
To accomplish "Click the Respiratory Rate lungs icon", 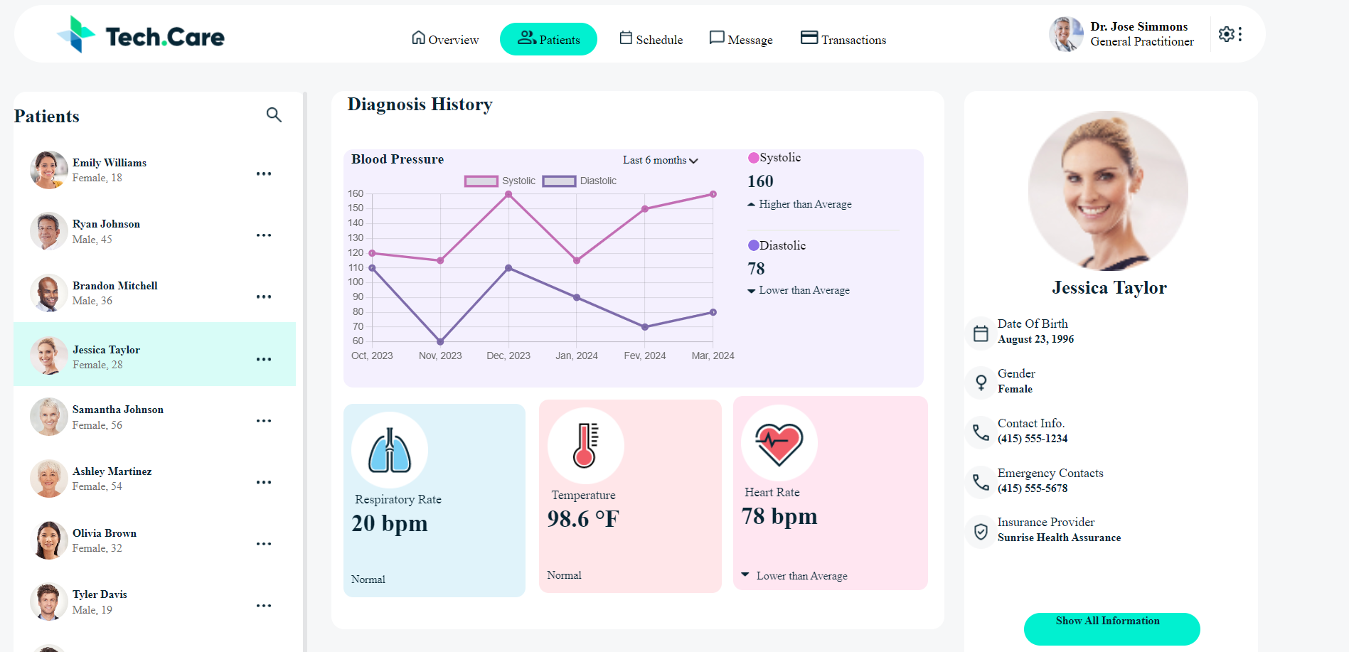I will [389, 449].
